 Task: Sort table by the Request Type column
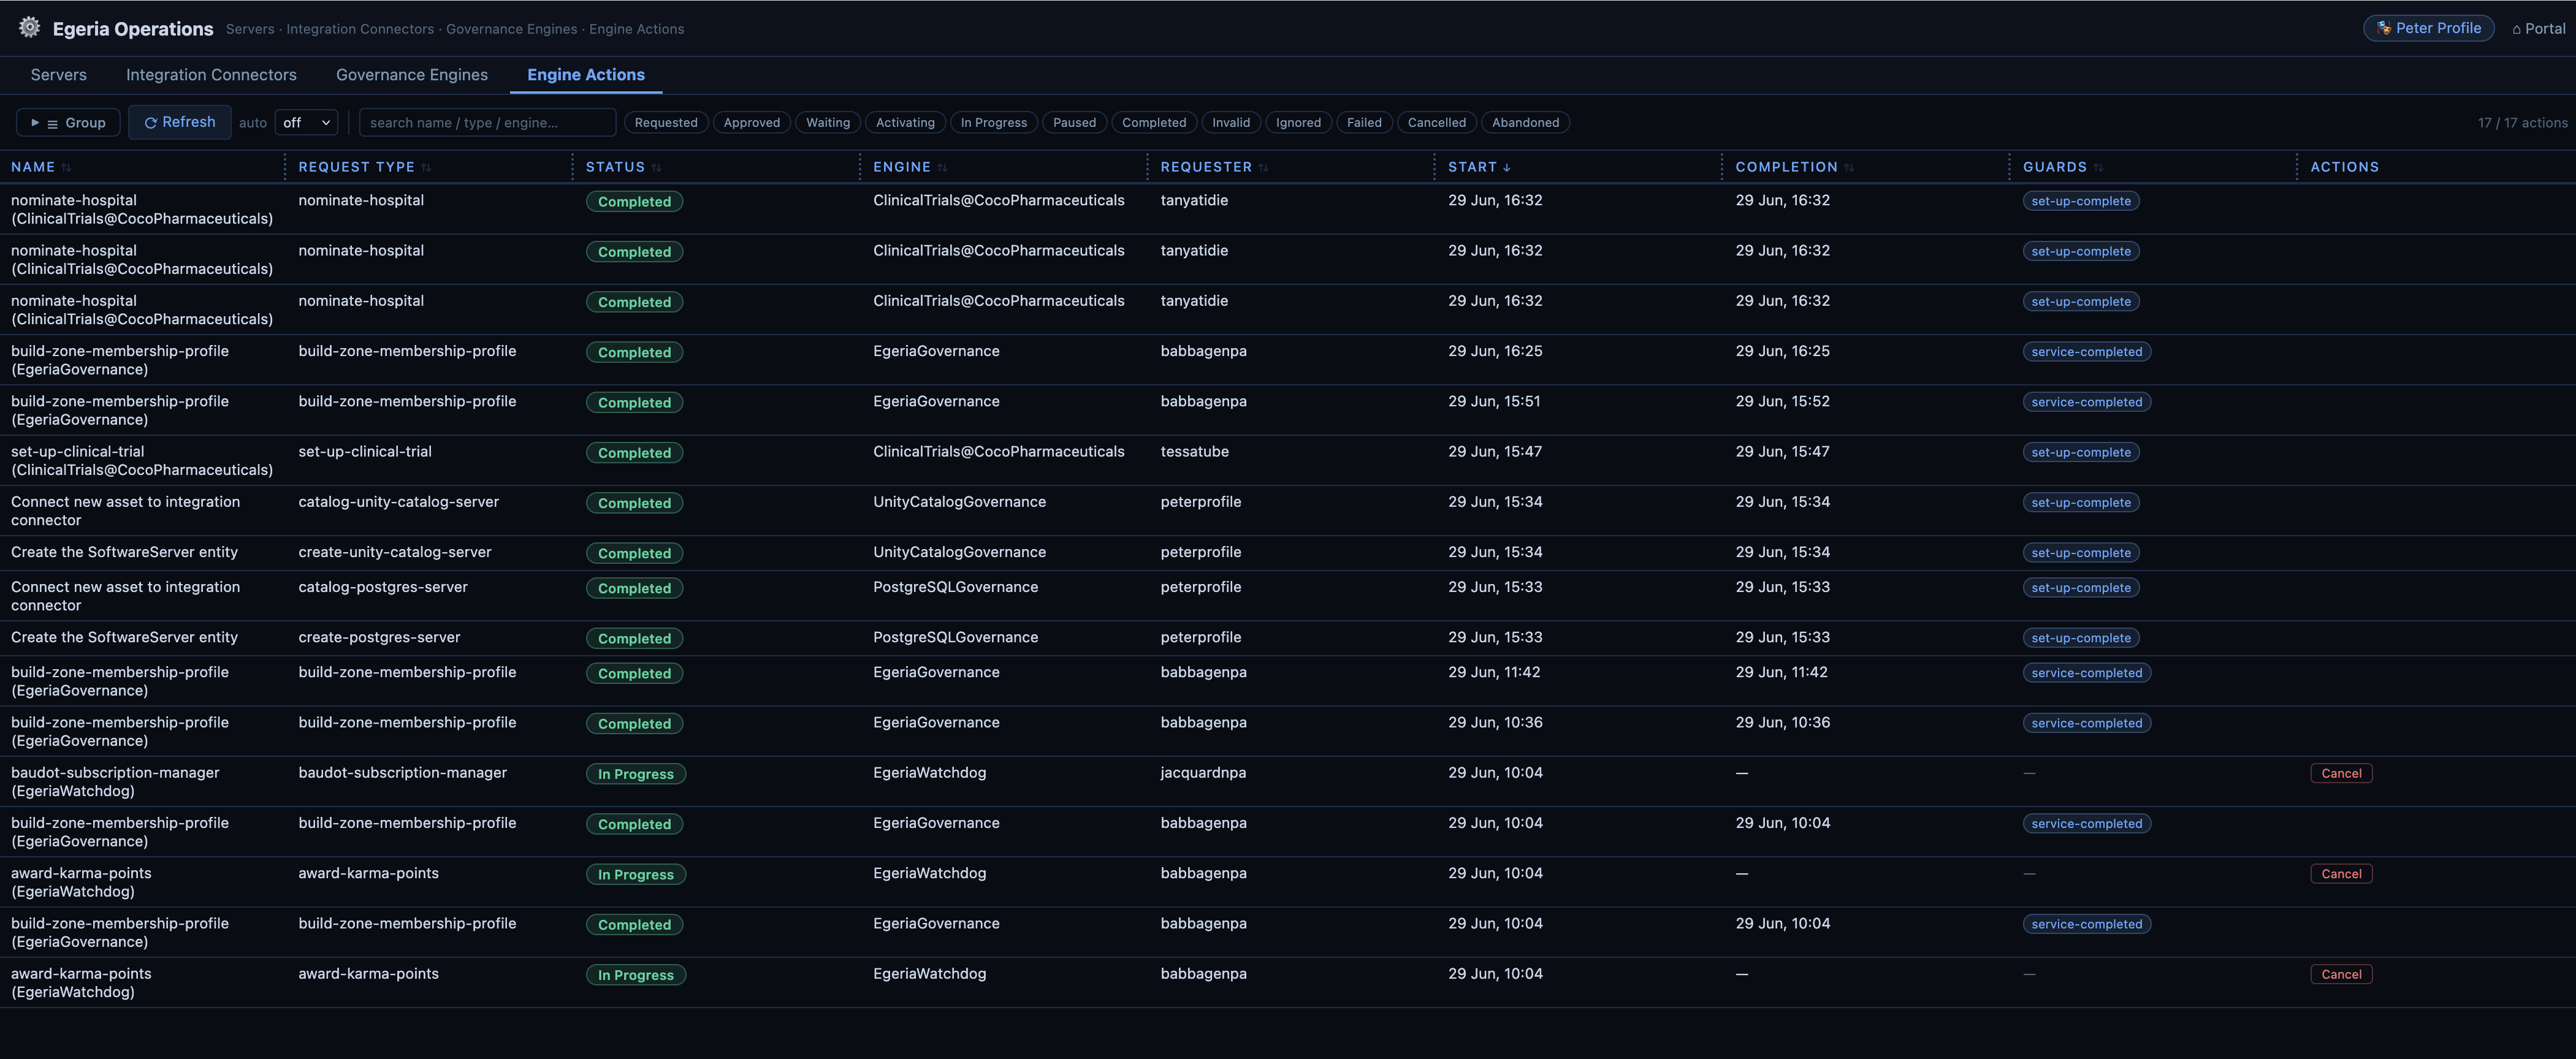[x=364, y=167]
